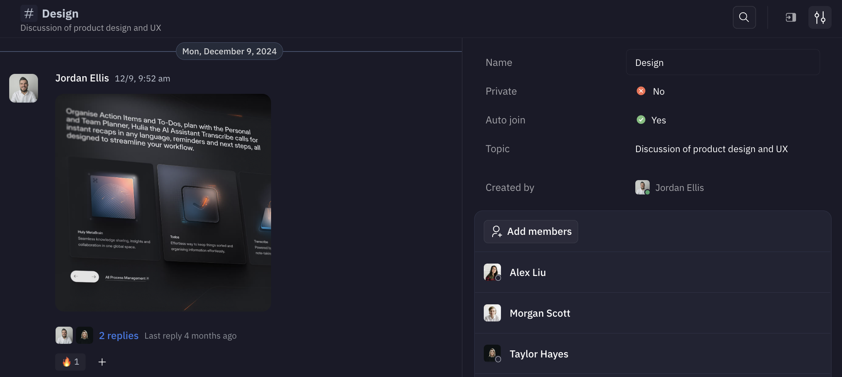The image size is (842, 377).
Task: Click Jordan Ellis avatar in Created by row
Action: click(642, 187)
